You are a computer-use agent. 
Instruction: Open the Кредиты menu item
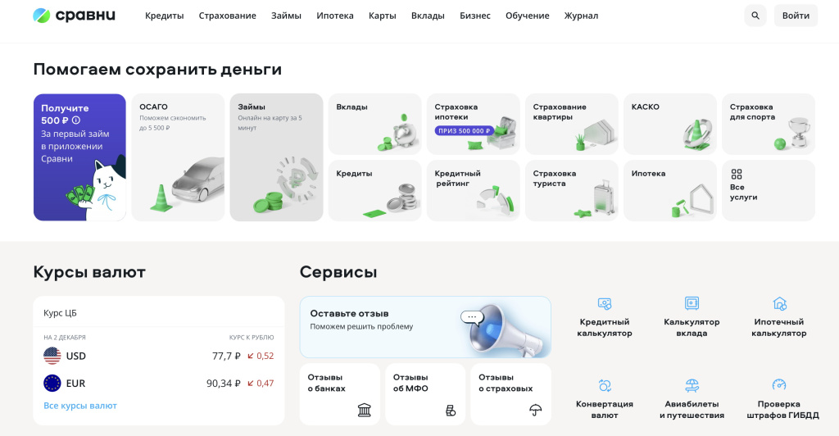[164, 16]
